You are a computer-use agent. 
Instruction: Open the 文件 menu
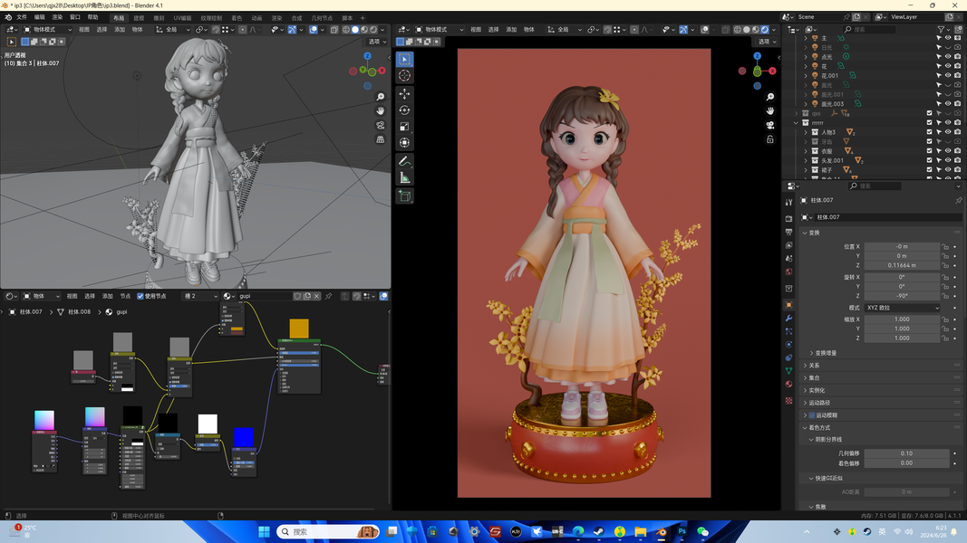pos(22,17)
